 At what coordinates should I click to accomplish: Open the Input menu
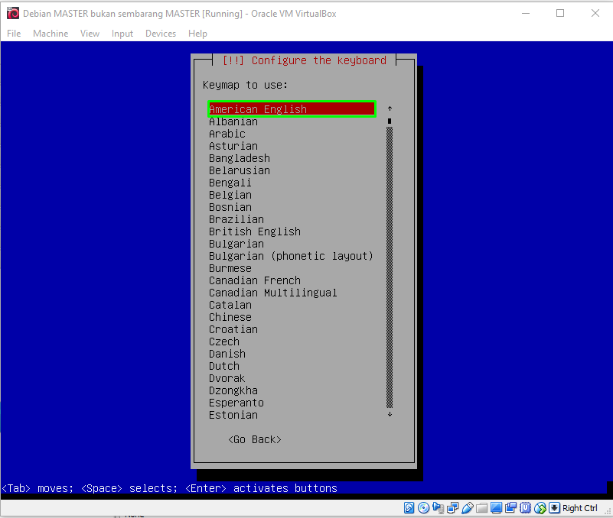coord(122,34)
